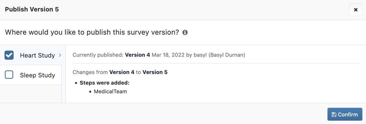Click the author name basyl (Basyl Durnan)

(x=219, y=55)
